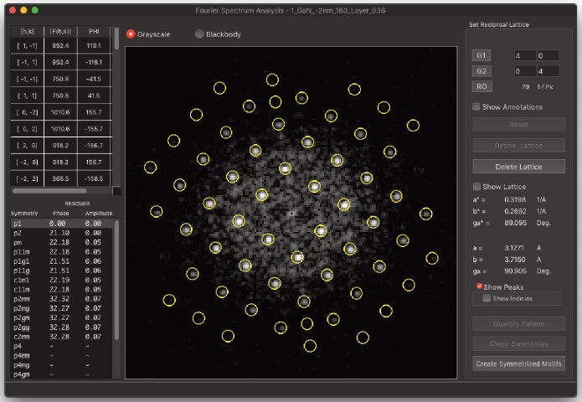Click the PHI column header
The width and height of the screenshot is (582, 402).
point(93,31)
